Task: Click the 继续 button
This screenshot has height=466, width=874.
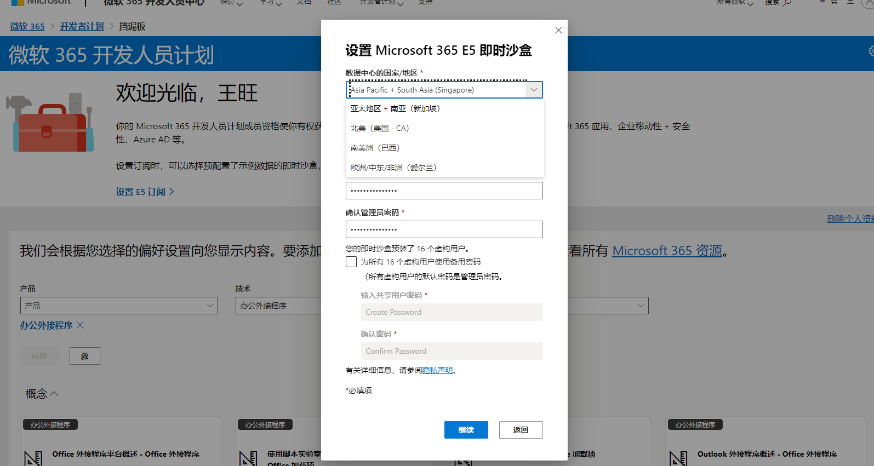Action: click(x=466, y=430)
